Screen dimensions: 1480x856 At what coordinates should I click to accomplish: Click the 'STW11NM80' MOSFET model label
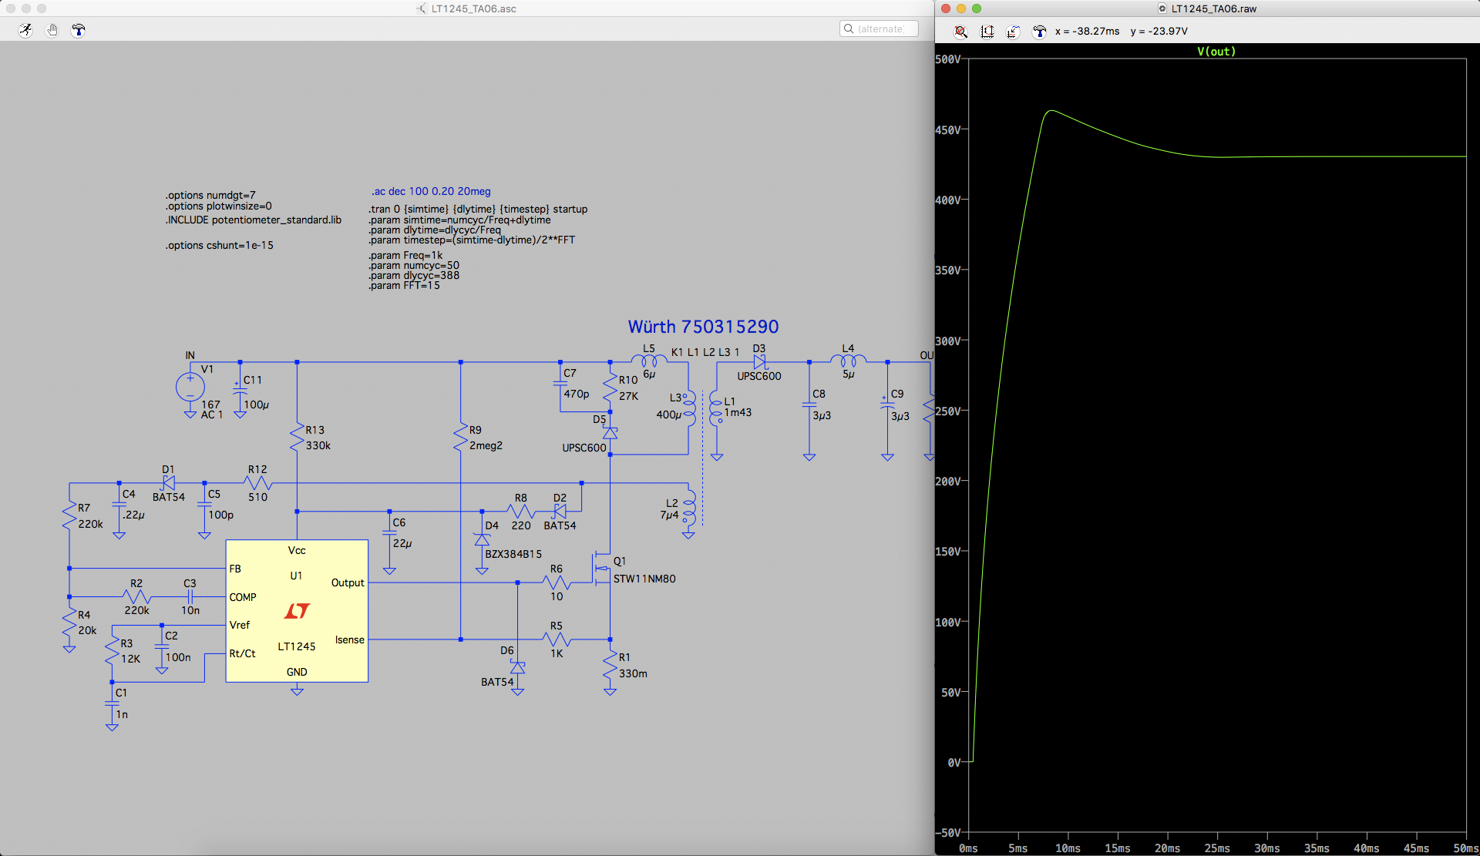[644, 579]
